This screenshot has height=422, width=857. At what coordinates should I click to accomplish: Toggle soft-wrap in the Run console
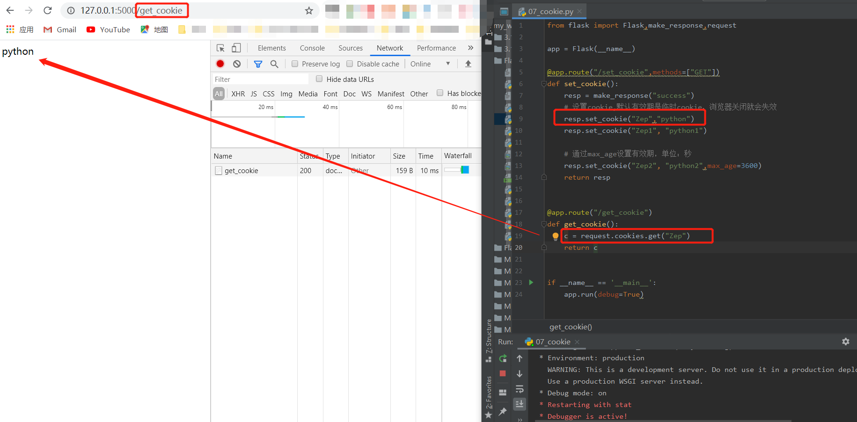[520, 389]
